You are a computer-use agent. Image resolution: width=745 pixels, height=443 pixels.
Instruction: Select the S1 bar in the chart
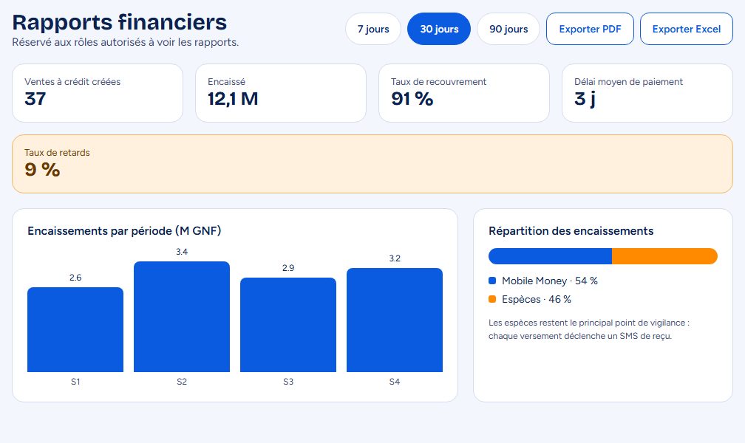pyautogui.click(x=75, y=329)
